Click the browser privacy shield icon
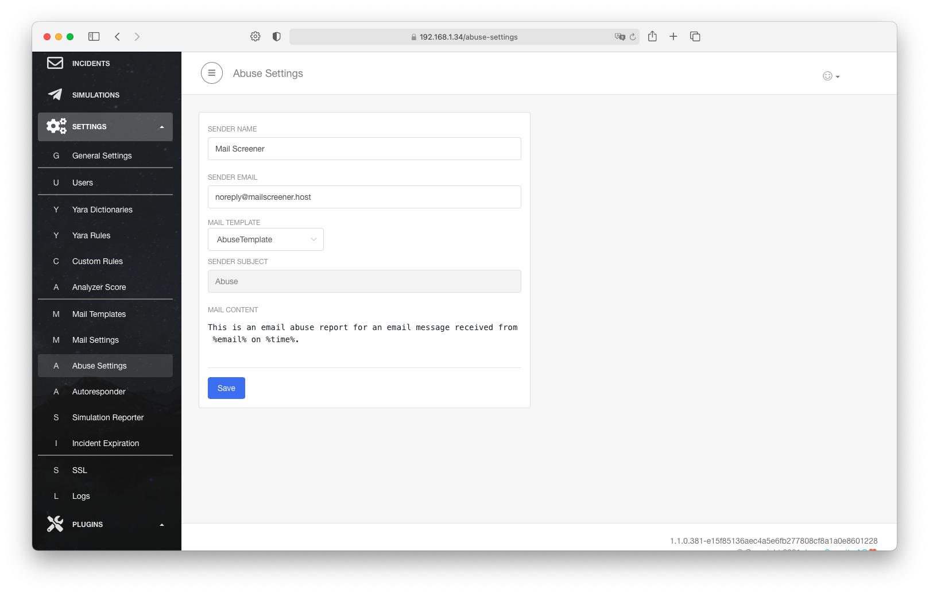Screen dimensions: 929x593 pos(276,37)
